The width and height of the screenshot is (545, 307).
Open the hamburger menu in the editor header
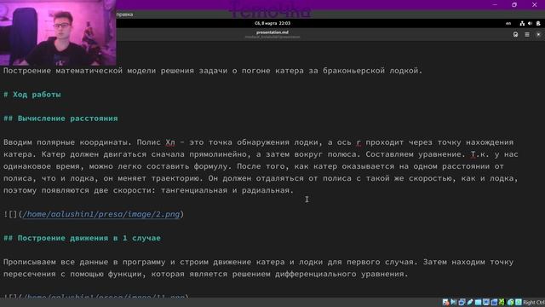[x=527, y=34]
